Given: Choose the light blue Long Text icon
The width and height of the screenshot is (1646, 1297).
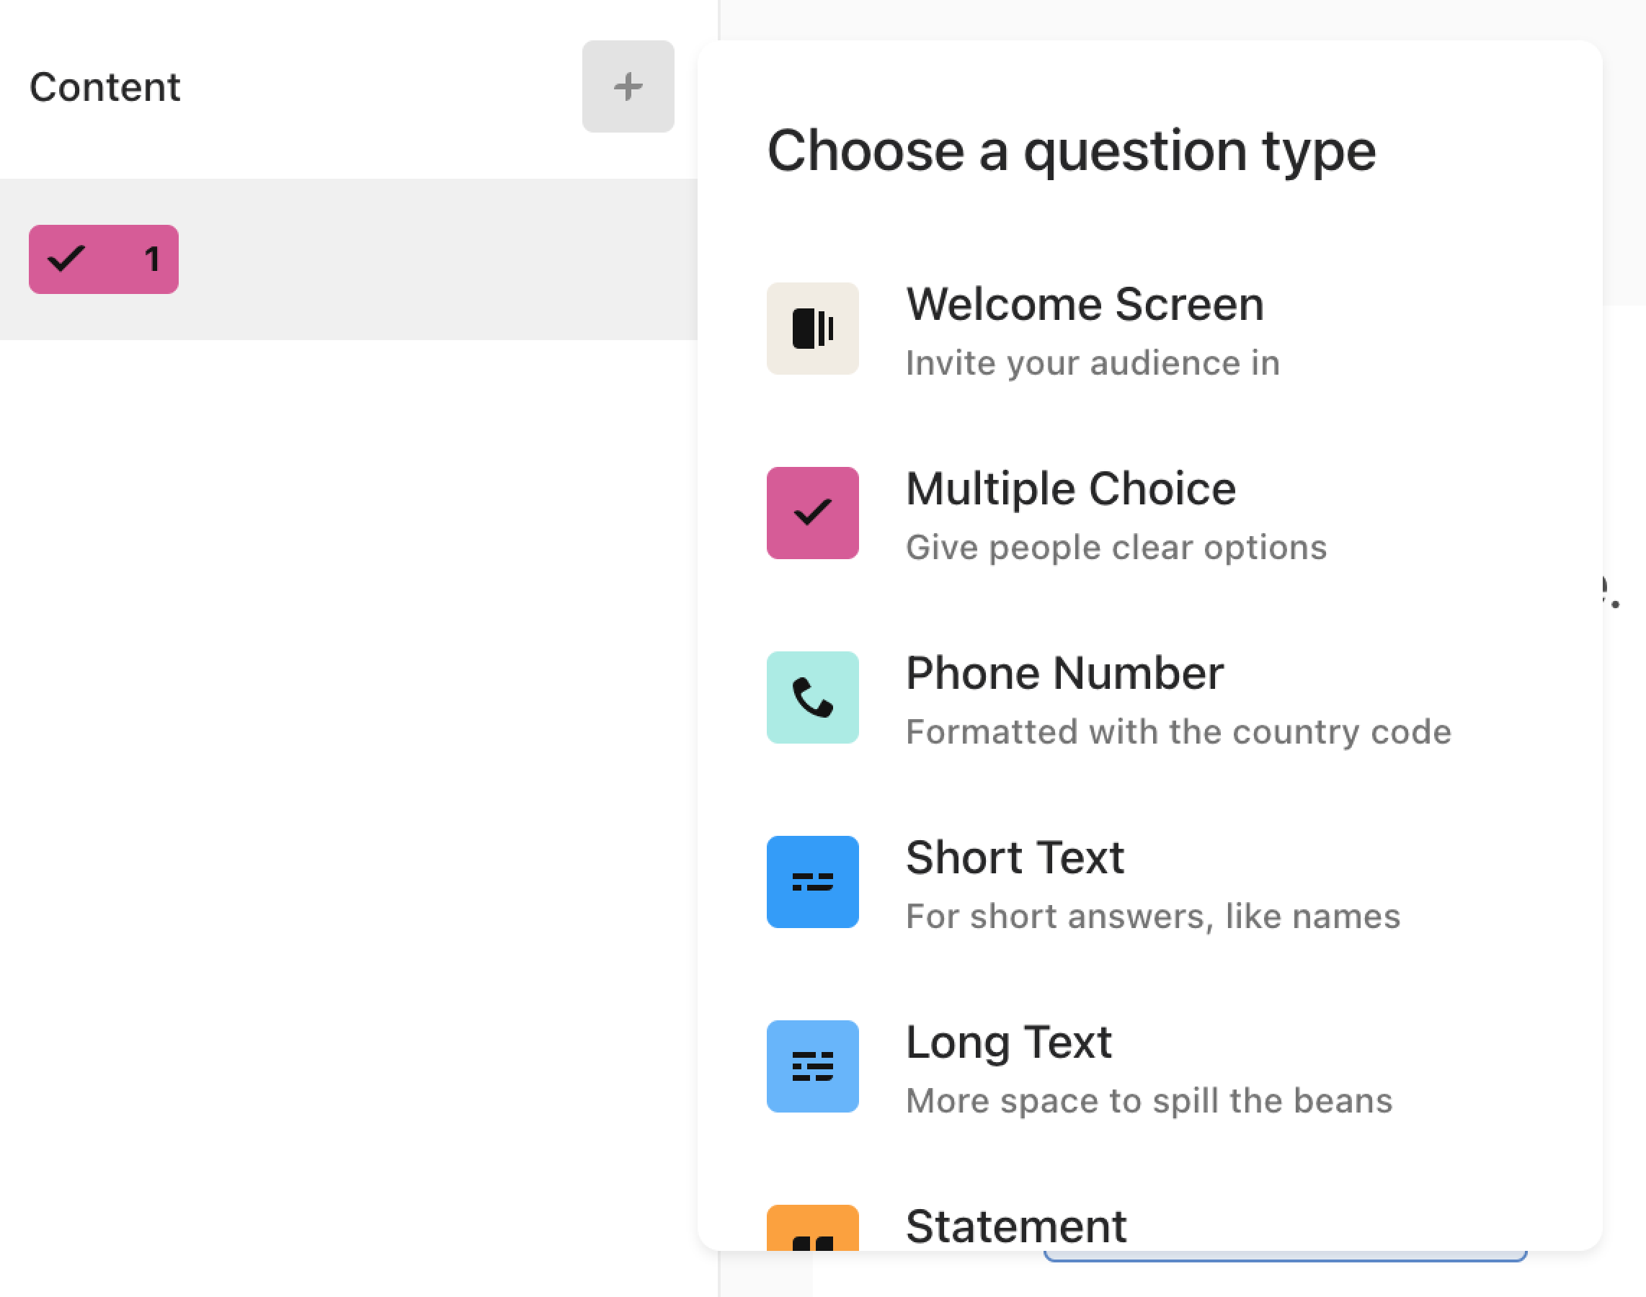Looking at the screenshot, I should coord(812,1066).
